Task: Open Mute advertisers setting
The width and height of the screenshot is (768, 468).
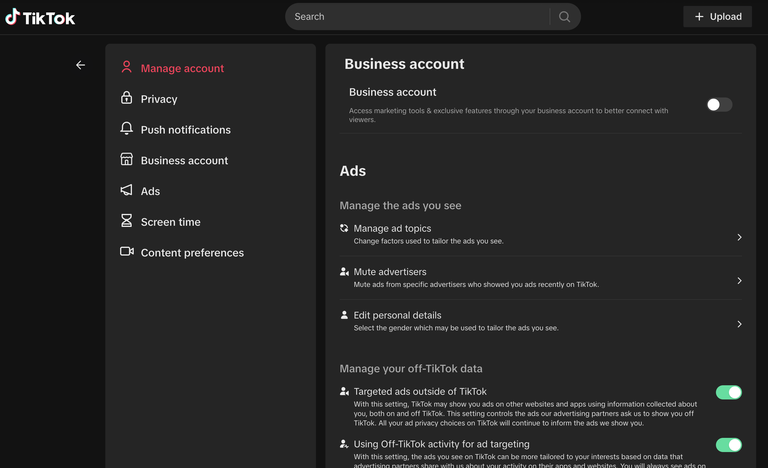Action: (x=390, y=272)
